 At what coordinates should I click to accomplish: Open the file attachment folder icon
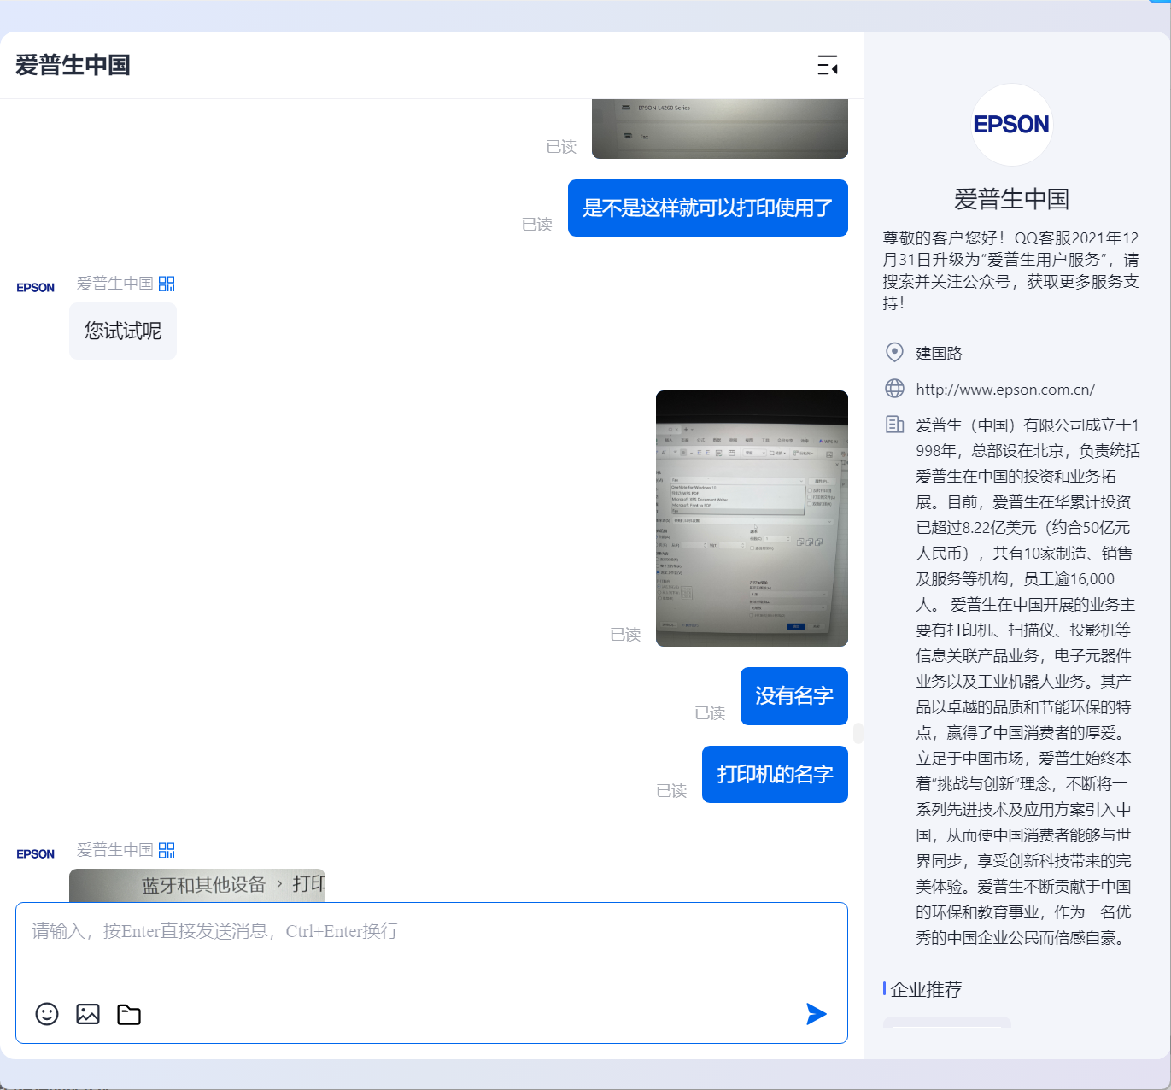[x=129, y=1014]
